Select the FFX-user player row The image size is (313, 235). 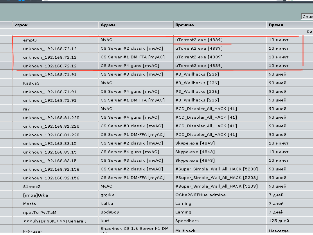(32, 231)
